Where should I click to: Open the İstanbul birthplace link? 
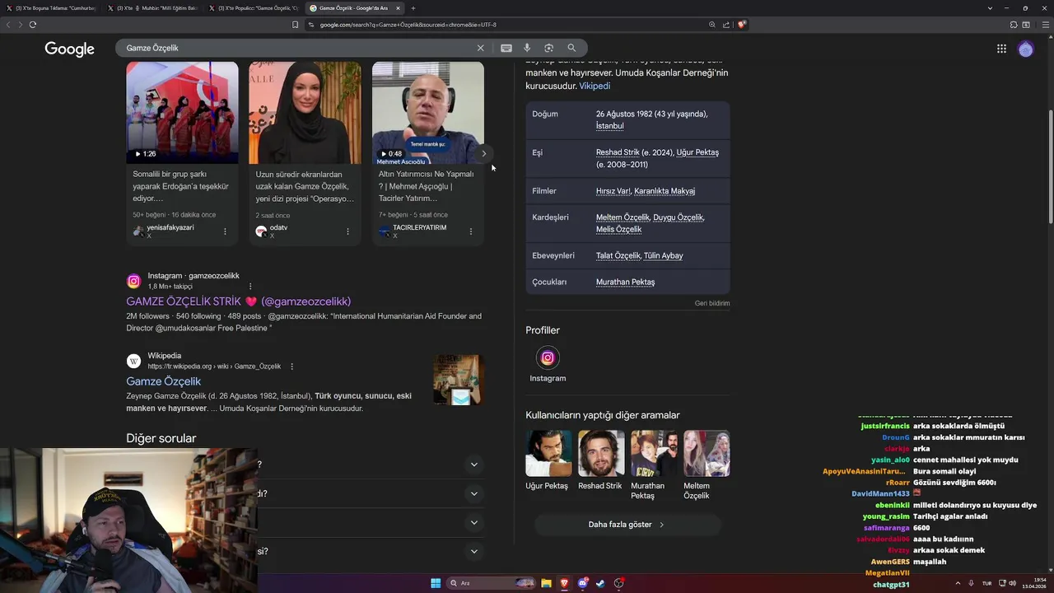pos(610,126)
